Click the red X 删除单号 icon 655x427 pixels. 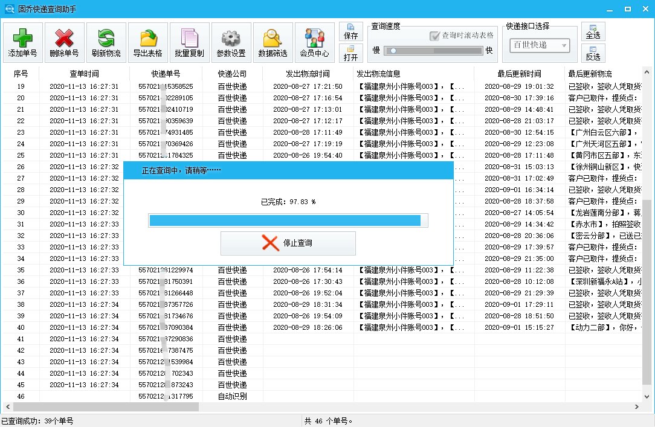65,42
